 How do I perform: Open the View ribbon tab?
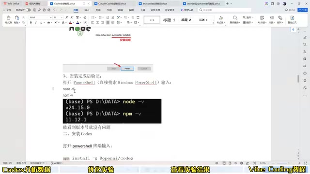coord(131,10)
